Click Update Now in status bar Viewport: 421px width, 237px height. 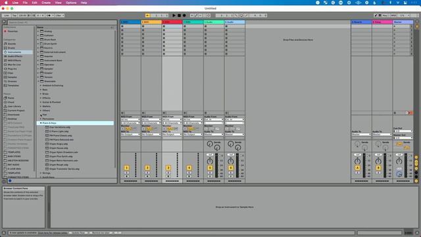click(79, 232)
